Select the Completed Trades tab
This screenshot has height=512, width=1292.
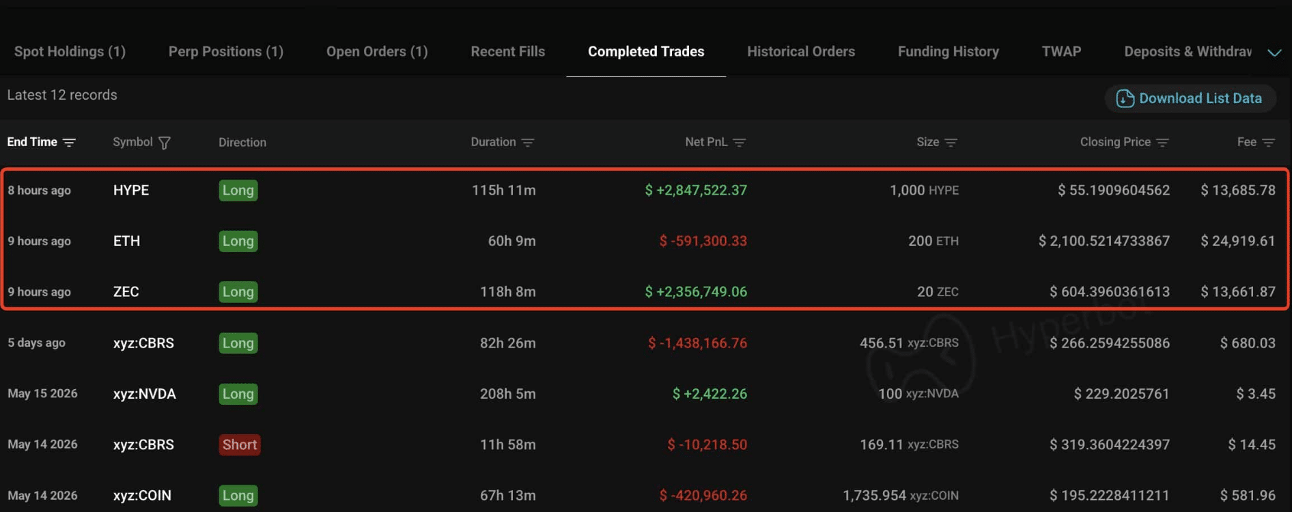tap(646, 52)
